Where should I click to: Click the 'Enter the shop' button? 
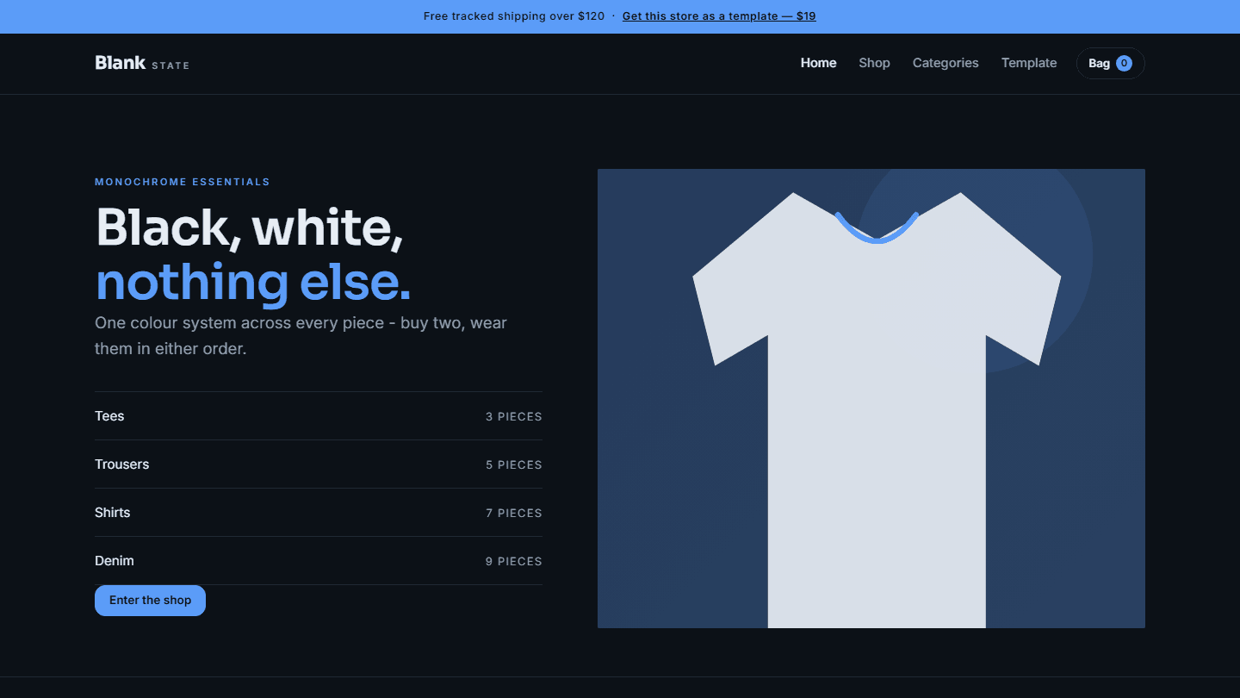coord(150,601)
